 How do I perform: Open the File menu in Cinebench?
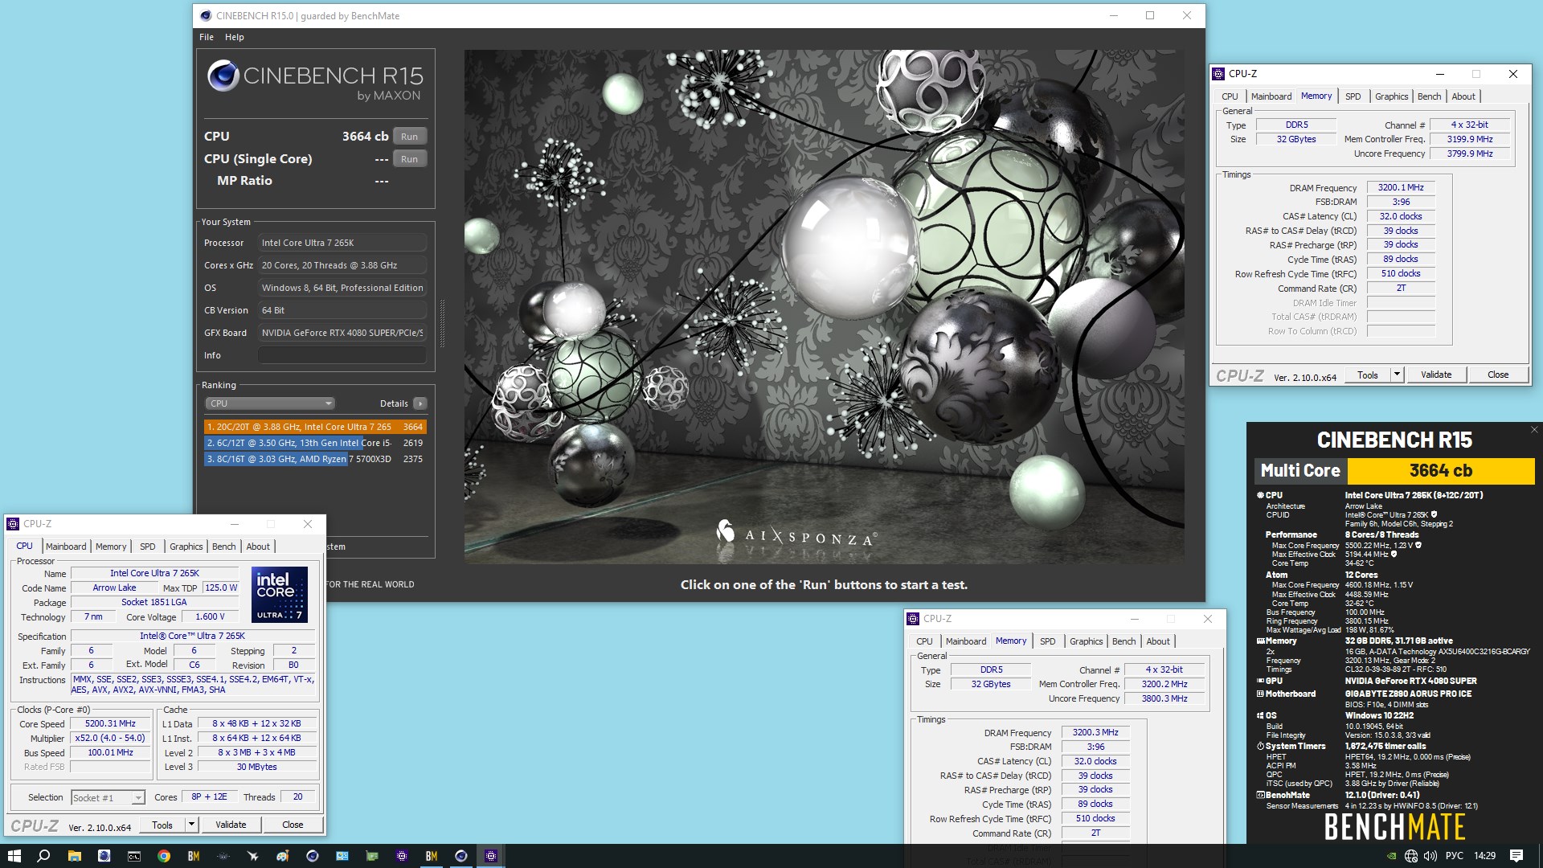[207, 37]
